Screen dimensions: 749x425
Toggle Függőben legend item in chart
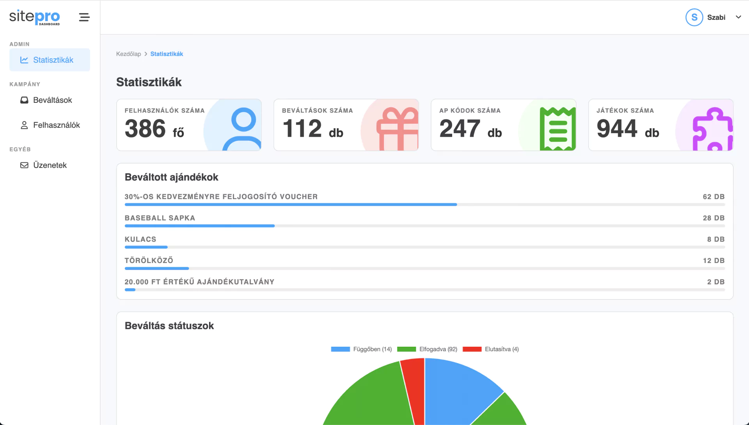point(361,349)
